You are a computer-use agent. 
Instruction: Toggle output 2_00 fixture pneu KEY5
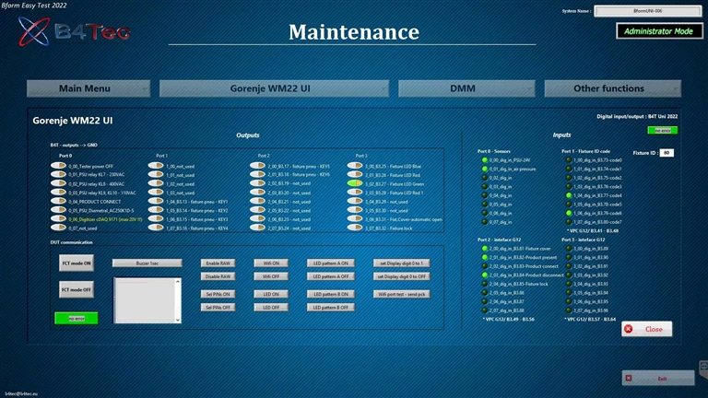(x=257, y=166)
